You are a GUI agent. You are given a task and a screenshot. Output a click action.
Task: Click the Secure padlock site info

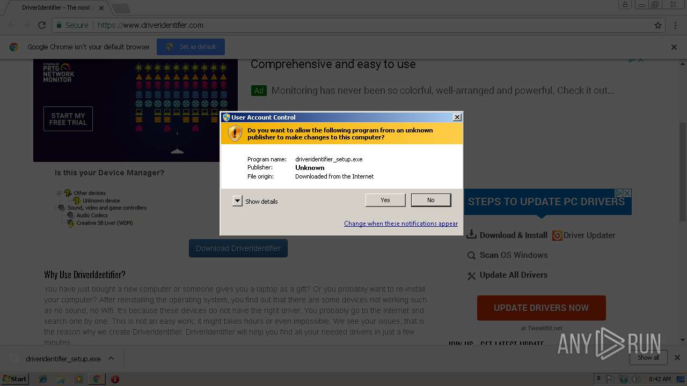pos(72,25)
